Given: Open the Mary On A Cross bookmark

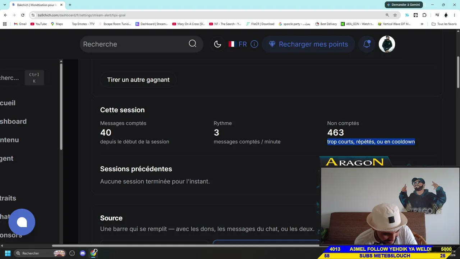Looking at the screenshot, I should point(189,24).
